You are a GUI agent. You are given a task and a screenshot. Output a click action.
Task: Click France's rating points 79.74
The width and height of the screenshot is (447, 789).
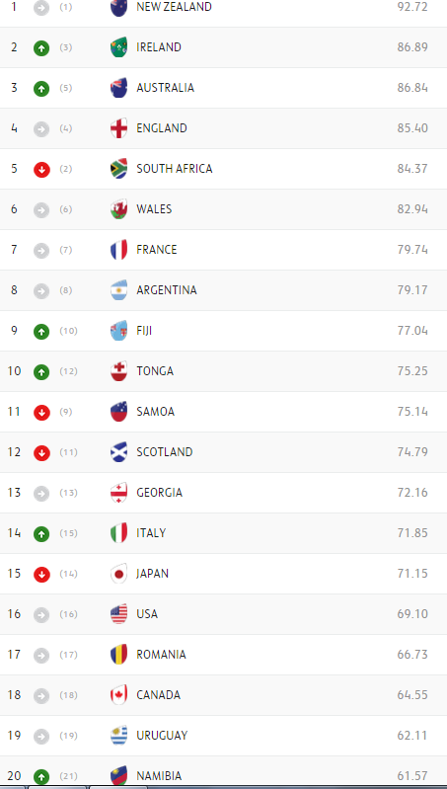point(412,250)
